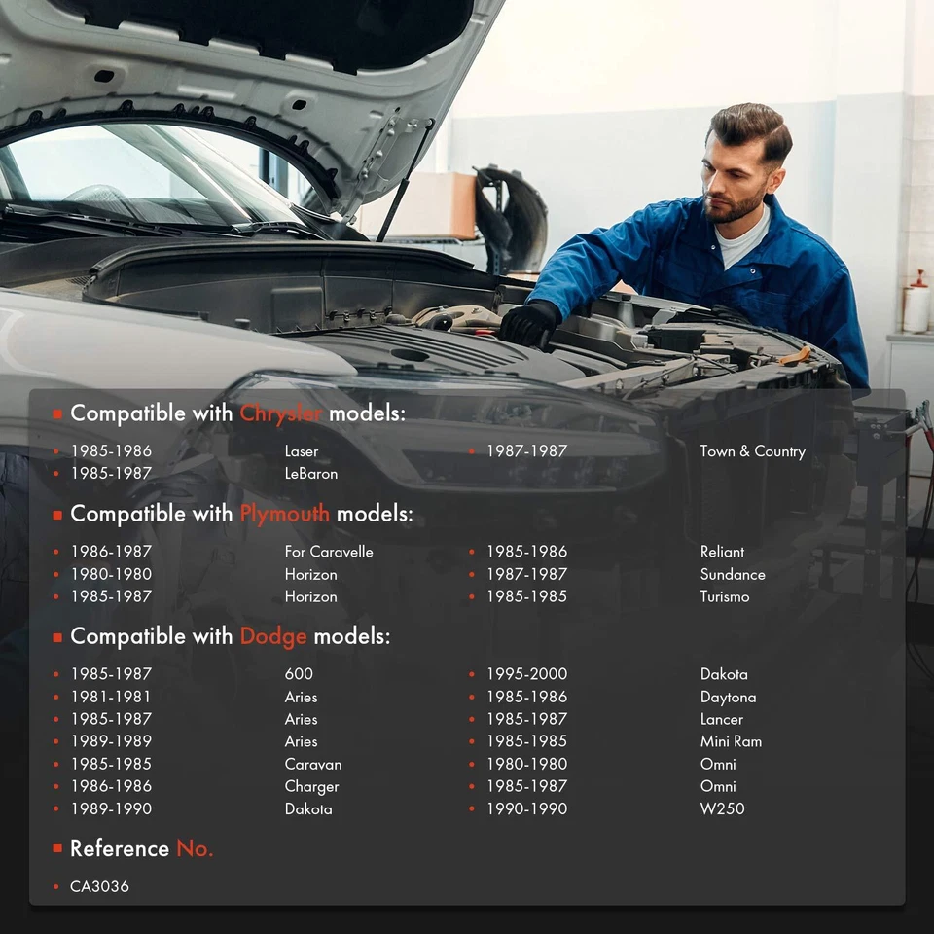Click the year range beside Town & Country
This screenshot has height=934, width=934.
click(x=527, y=450)
